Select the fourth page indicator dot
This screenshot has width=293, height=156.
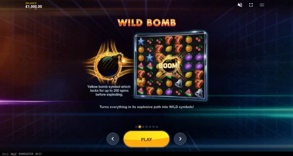[x=147, y=127]
